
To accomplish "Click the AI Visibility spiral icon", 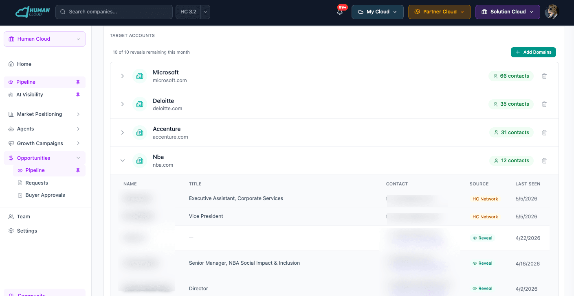I will 11,95.
